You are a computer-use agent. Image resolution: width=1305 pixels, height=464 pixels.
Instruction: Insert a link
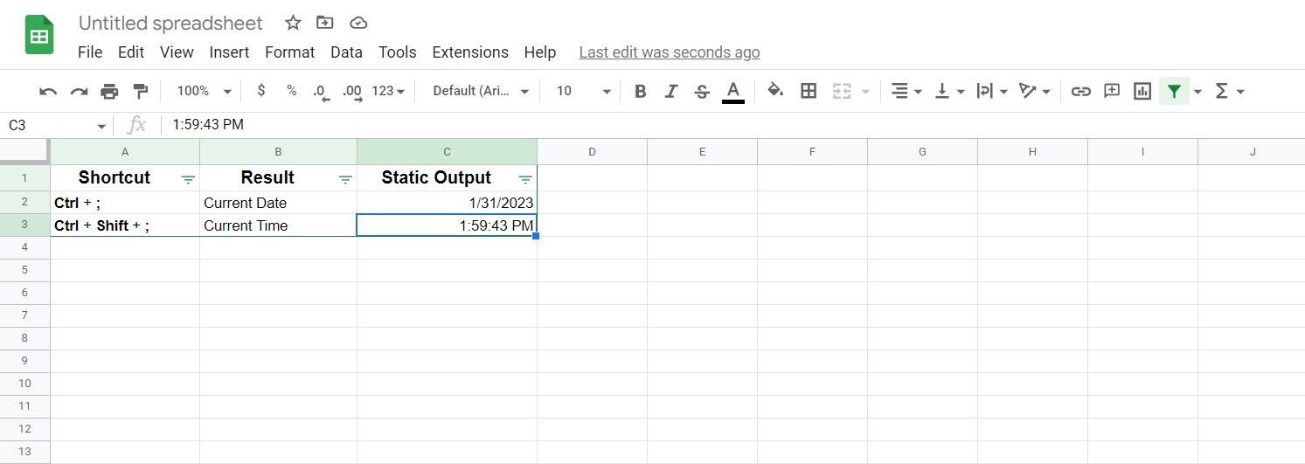point(1081,91)
